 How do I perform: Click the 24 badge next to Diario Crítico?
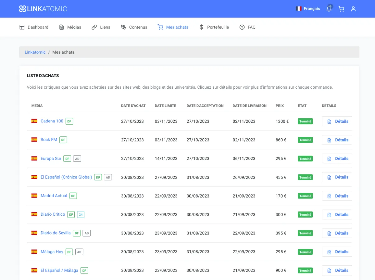click(x=81, y=215)
